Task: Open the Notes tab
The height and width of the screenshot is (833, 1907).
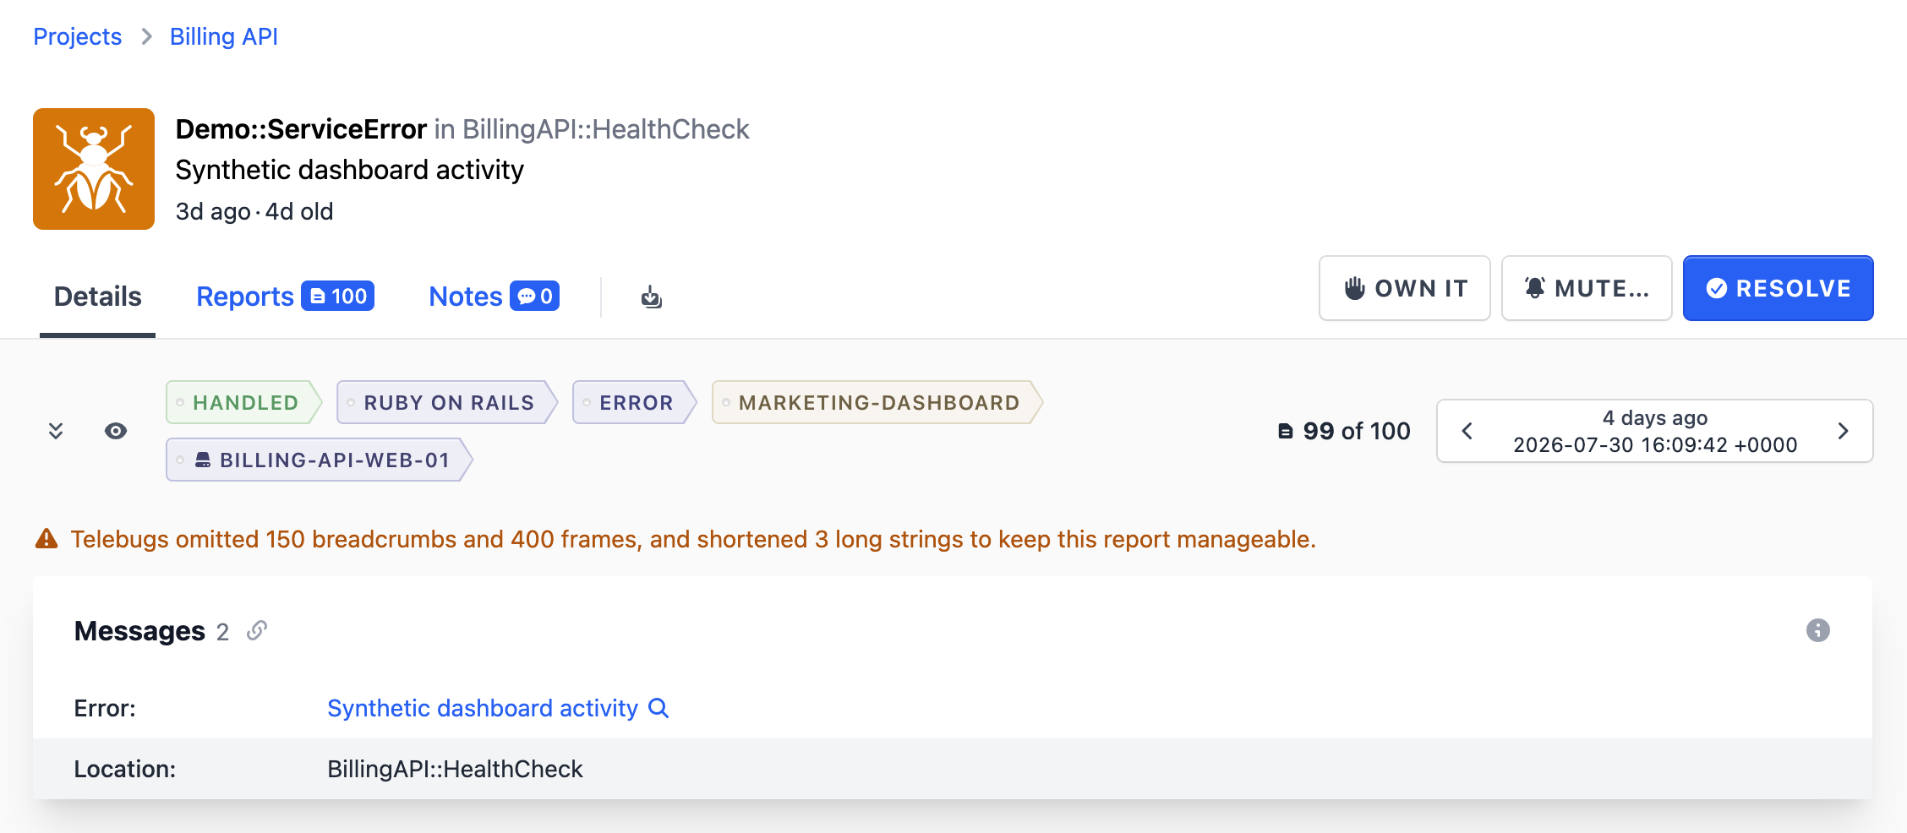Action: (466, 297)
